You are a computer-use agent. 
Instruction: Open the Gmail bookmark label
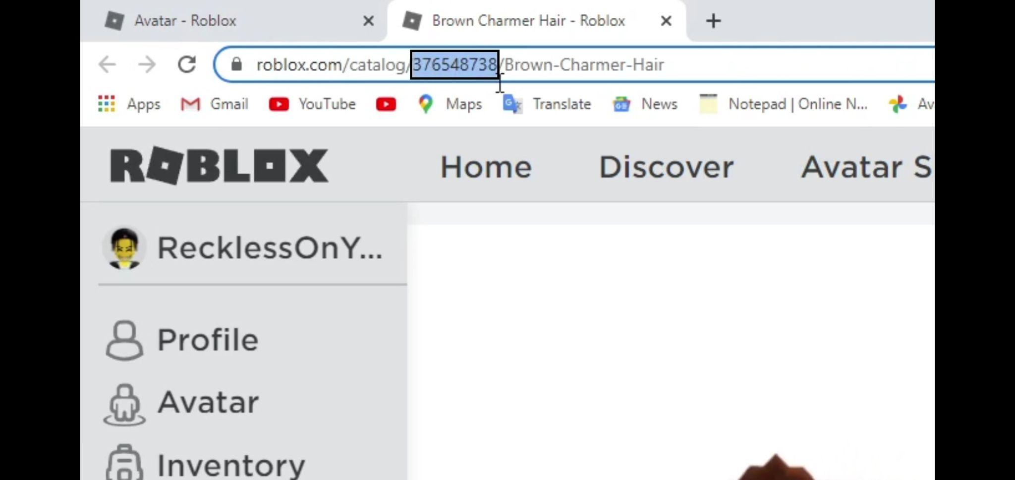tap(229, 104)
